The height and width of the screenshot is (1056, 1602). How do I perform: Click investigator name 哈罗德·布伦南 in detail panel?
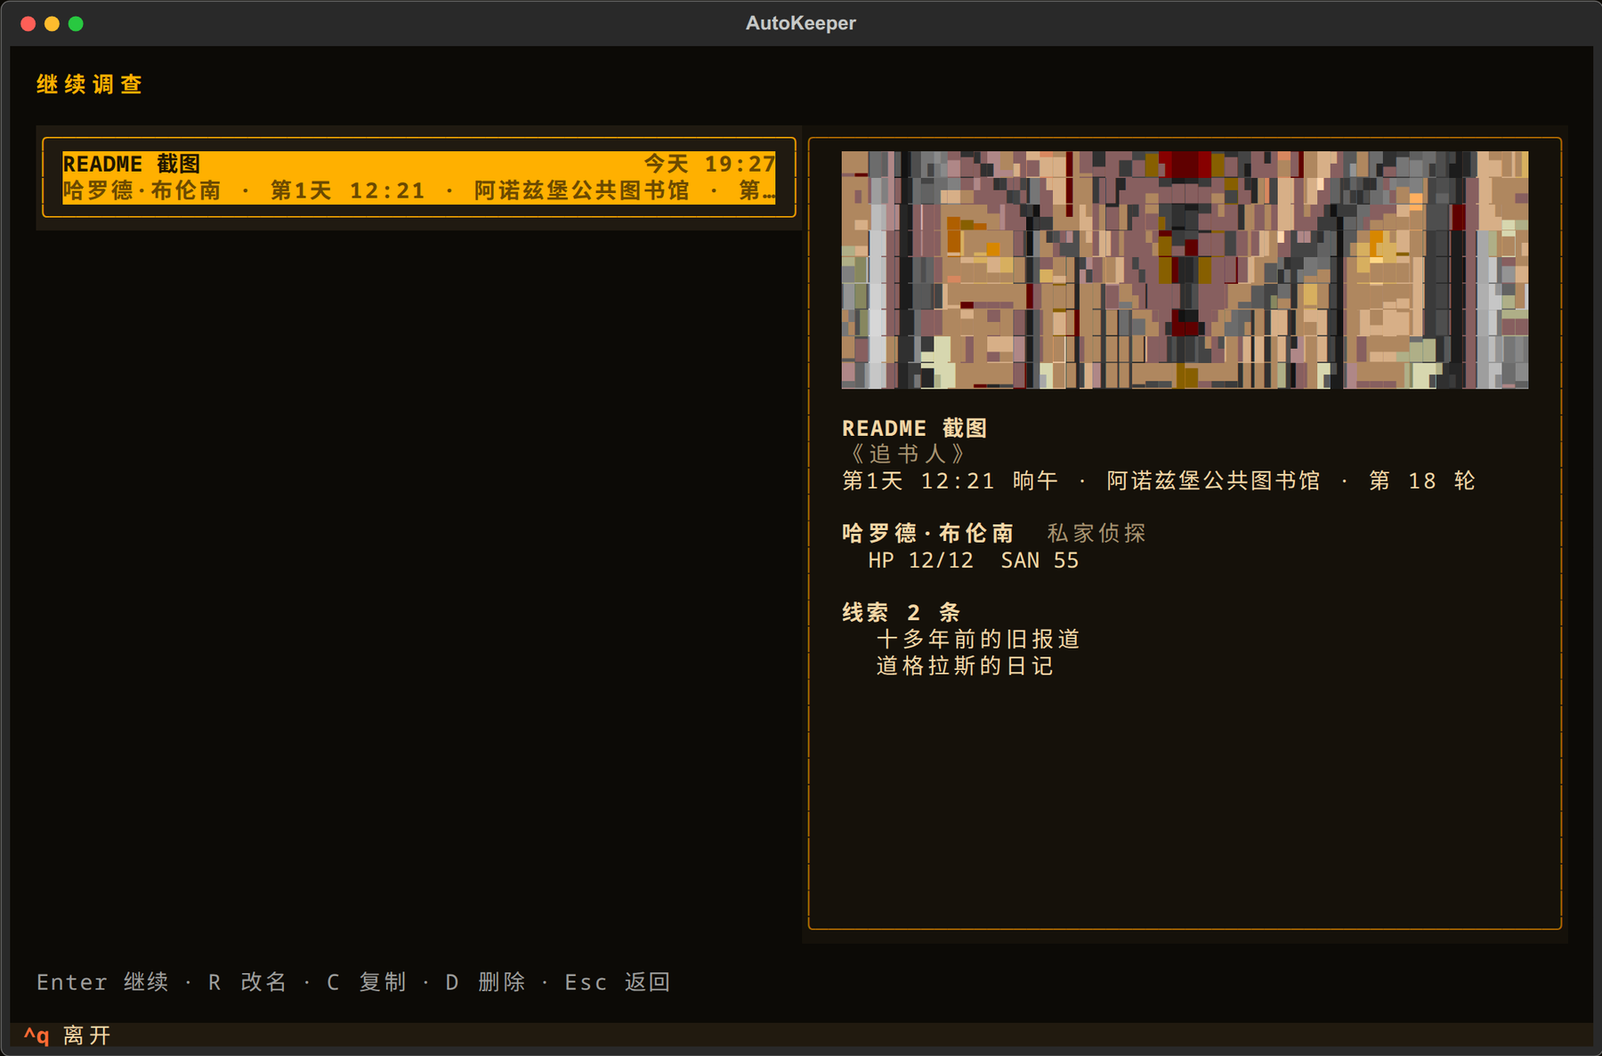tap(927, 534)
